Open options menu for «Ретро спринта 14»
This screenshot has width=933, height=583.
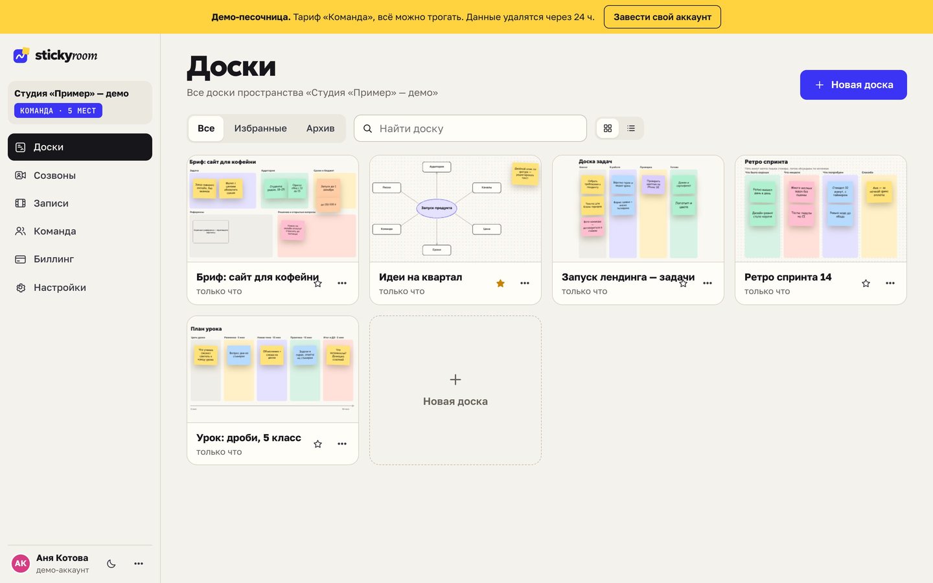pyautogui.click(x=890, y=283)
